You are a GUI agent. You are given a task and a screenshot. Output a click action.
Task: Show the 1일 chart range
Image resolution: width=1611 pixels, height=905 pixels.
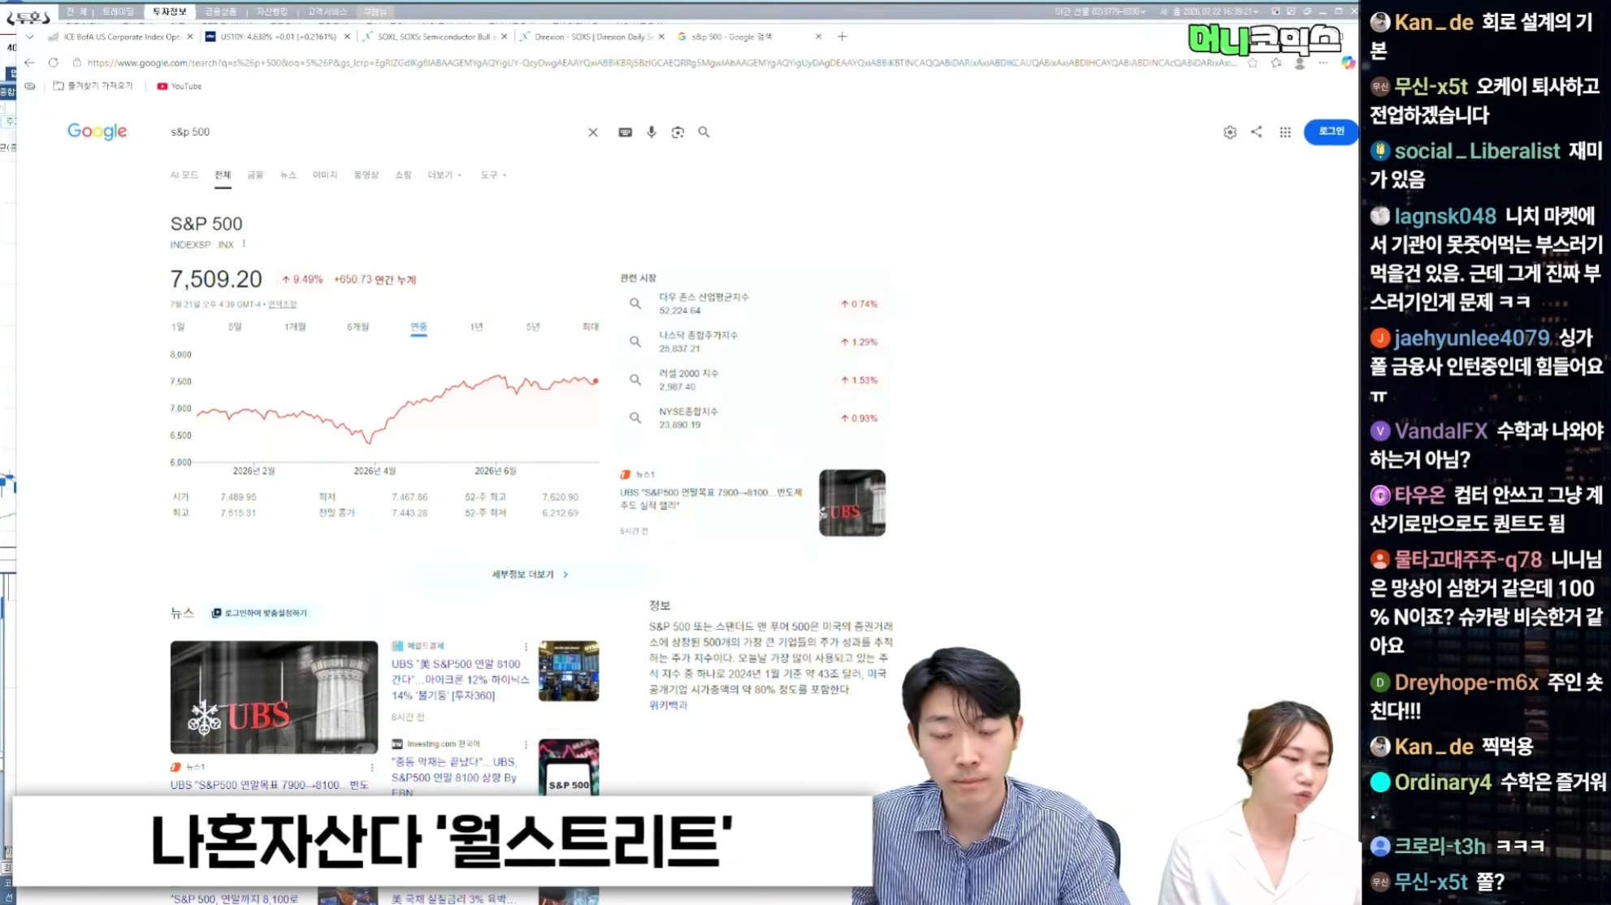[178, 327]
